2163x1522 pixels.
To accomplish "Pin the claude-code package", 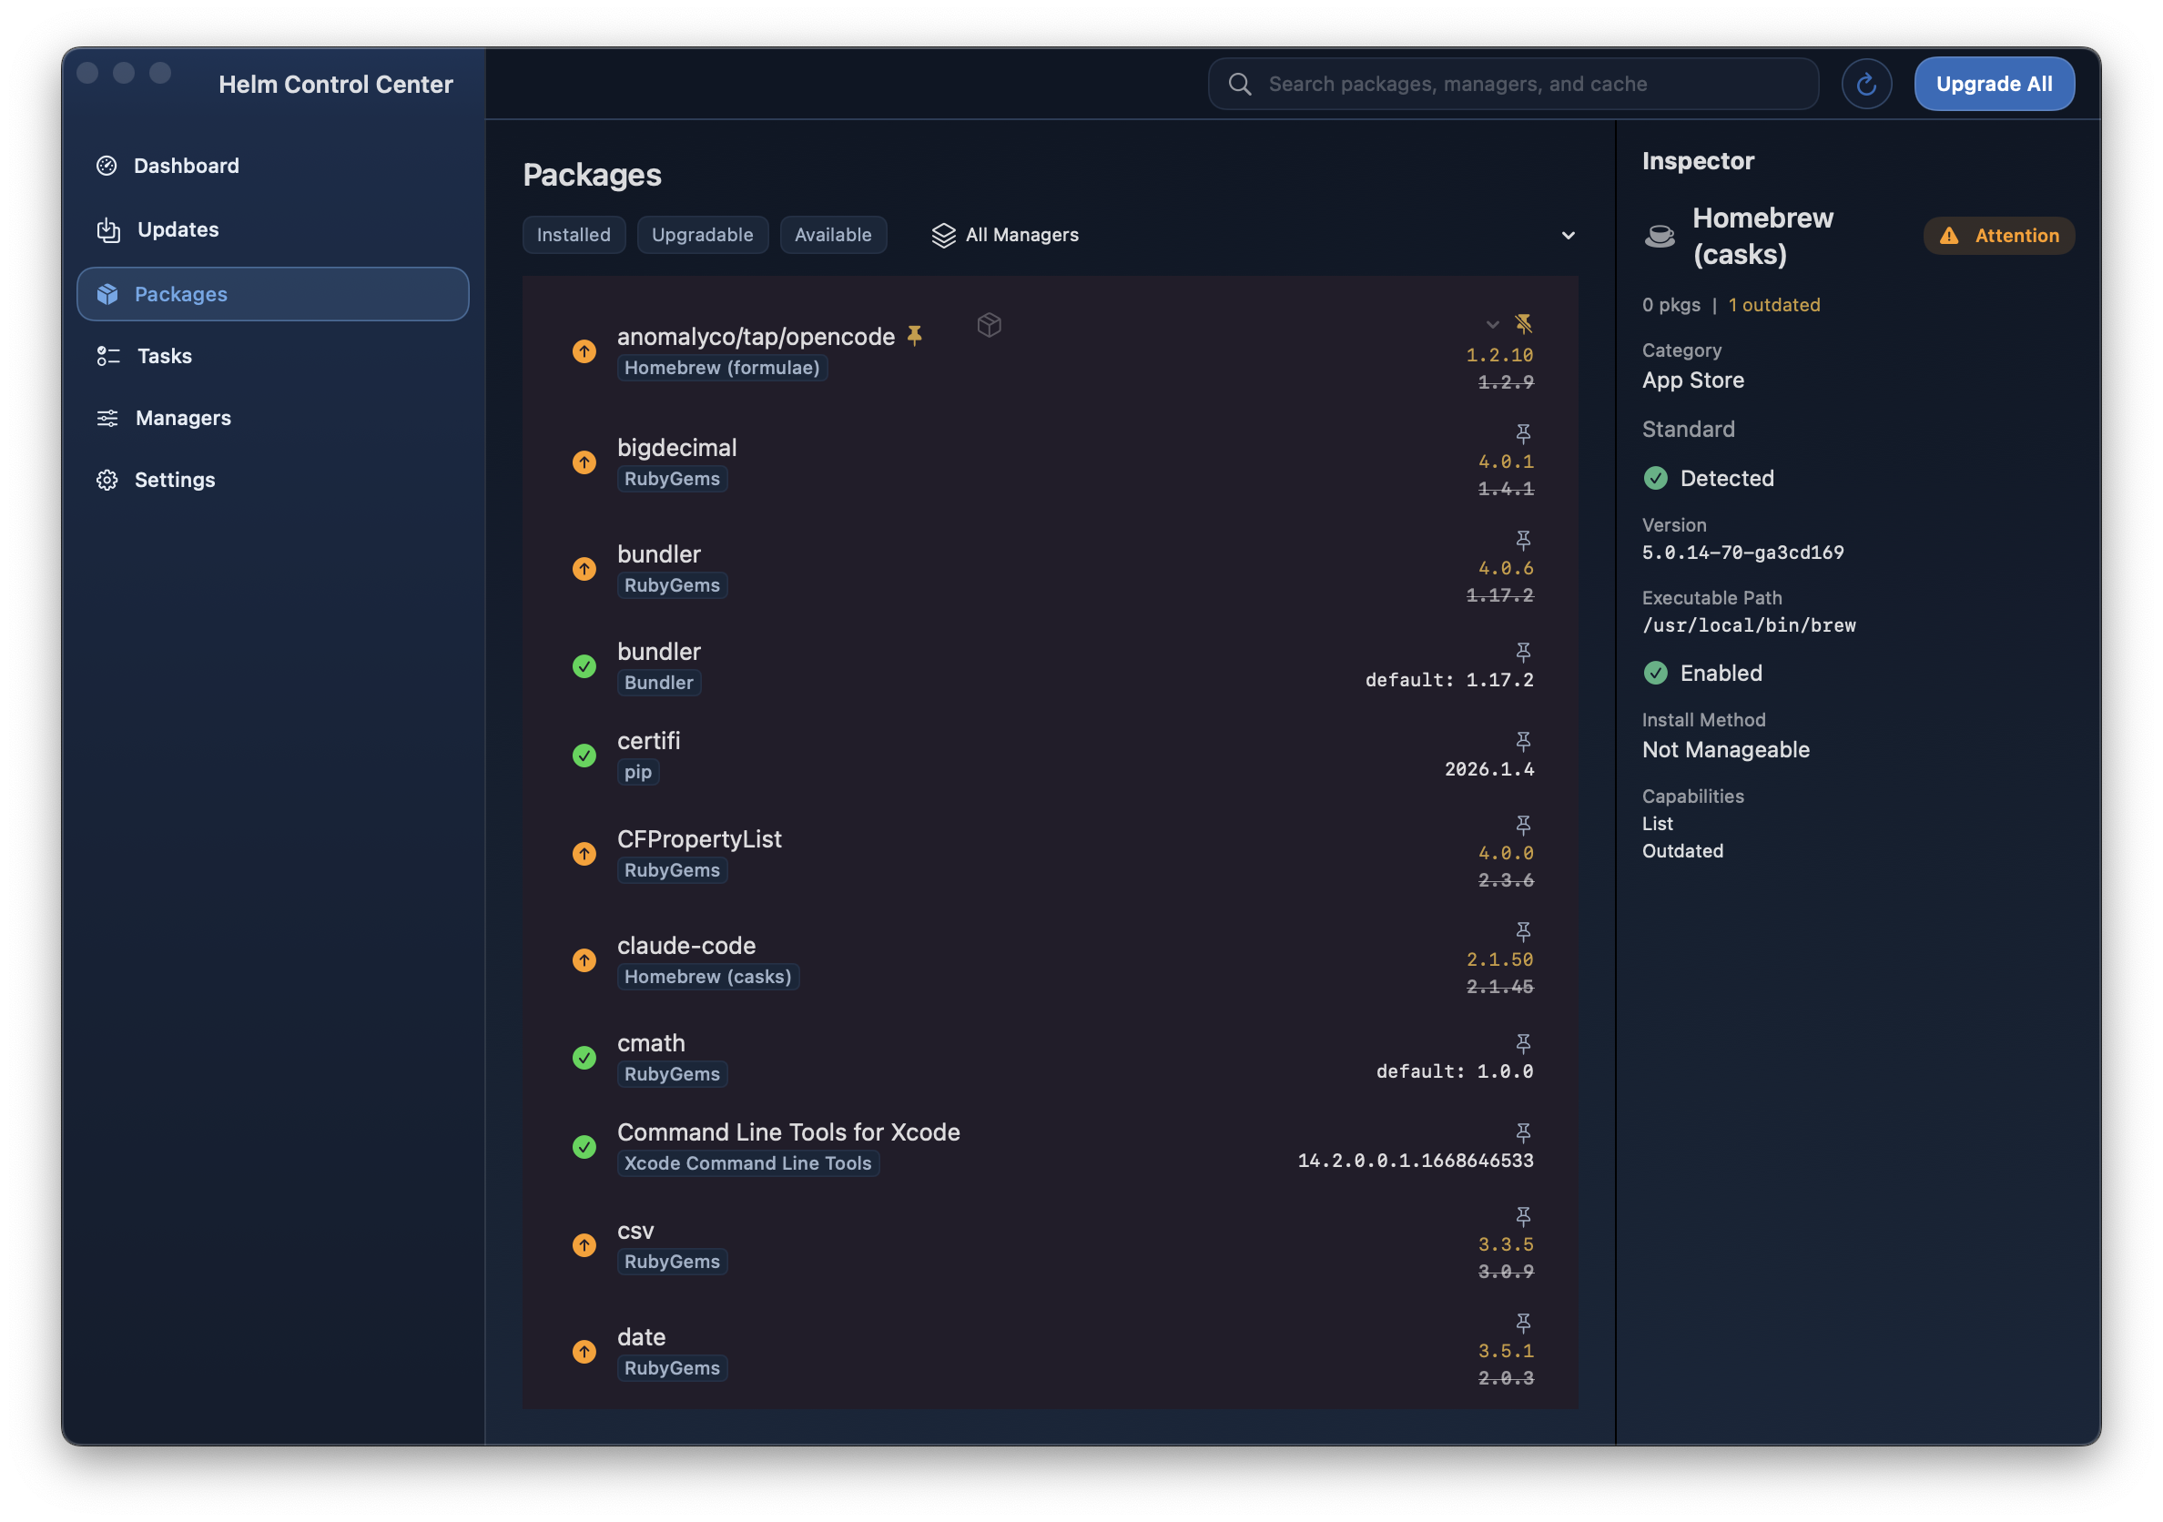I will click(1523, 931).
